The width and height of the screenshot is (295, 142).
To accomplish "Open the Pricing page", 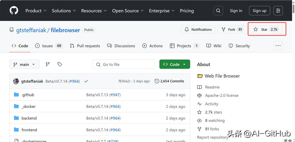I will pyautogui.click(x=187, y=11).
